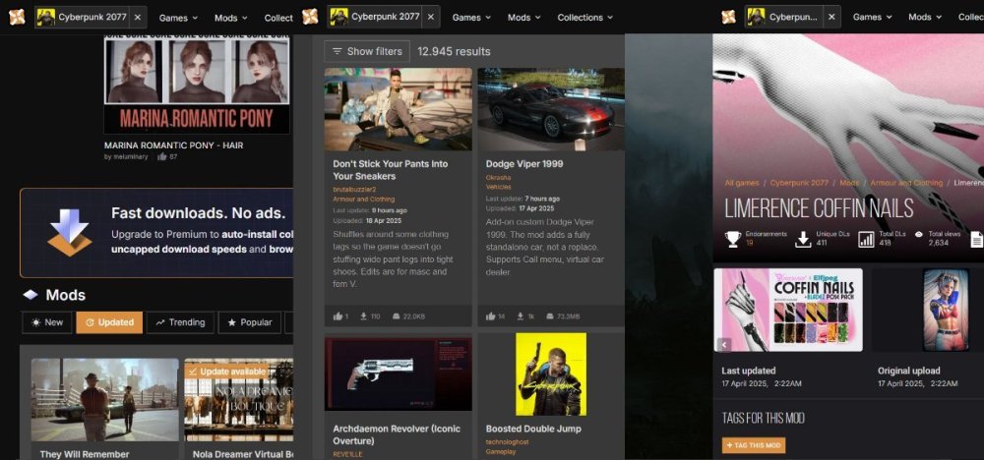The height and width of the screenshot is (460, 984).
Task: Click Cyberpunk 2077 game icon in left window
Action: point(46,17)
